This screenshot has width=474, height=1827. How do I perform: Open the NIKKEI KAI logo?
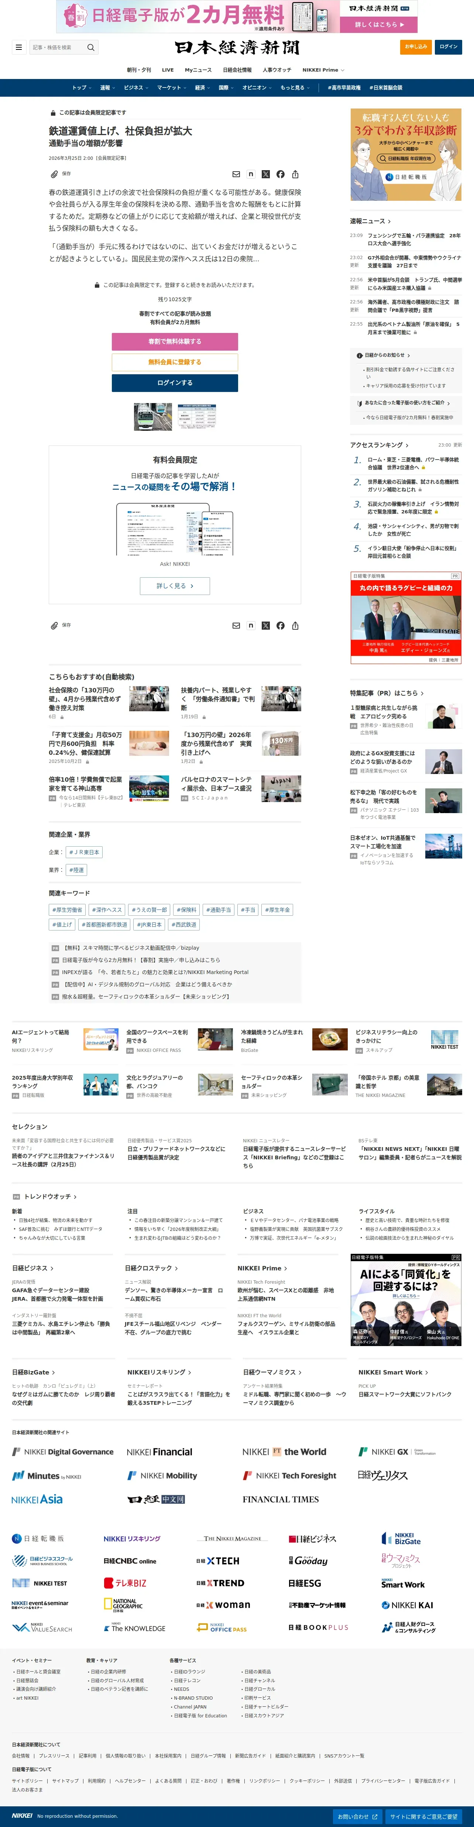[x=407, y=1605]
